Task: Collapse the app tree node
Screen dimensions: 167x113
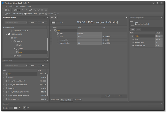Action: point(9,38)
